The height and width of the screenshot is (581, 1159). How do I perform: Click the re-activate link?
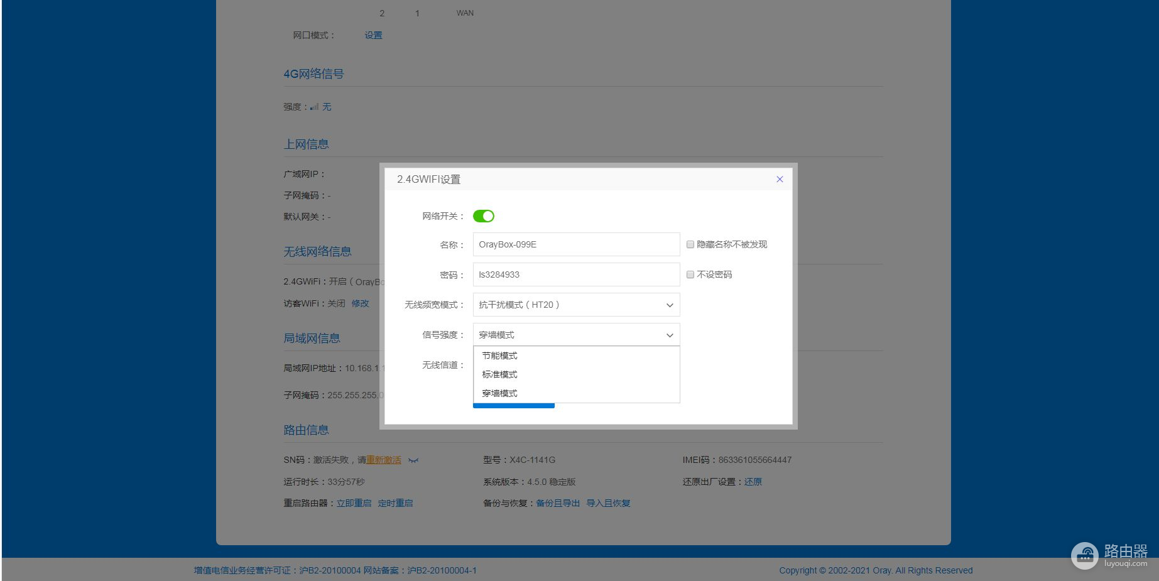383,460
